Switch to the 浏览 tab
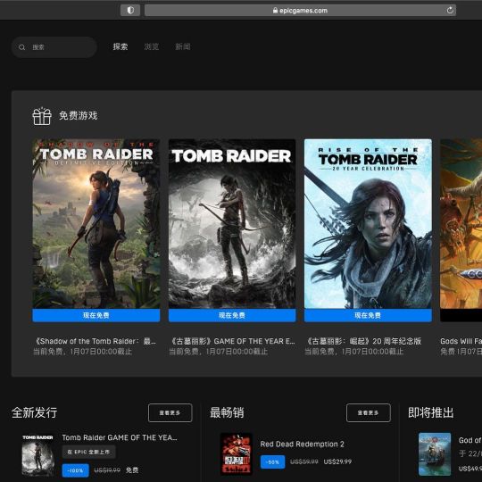This screenshot has width=482, height=482. pyautogui.click(x=152, y=46)
